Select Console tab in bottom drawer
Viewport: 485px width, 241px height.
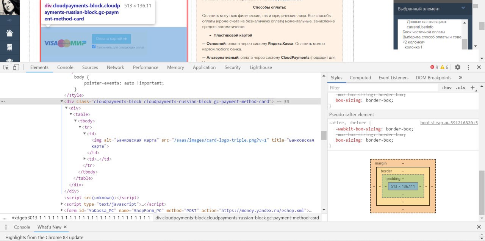click(x=22, y=227)
